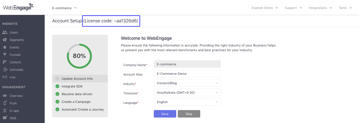359x123 pixels.
Task: Open the E-commerce account switcher dropdown
Action: tap(64, 8)
